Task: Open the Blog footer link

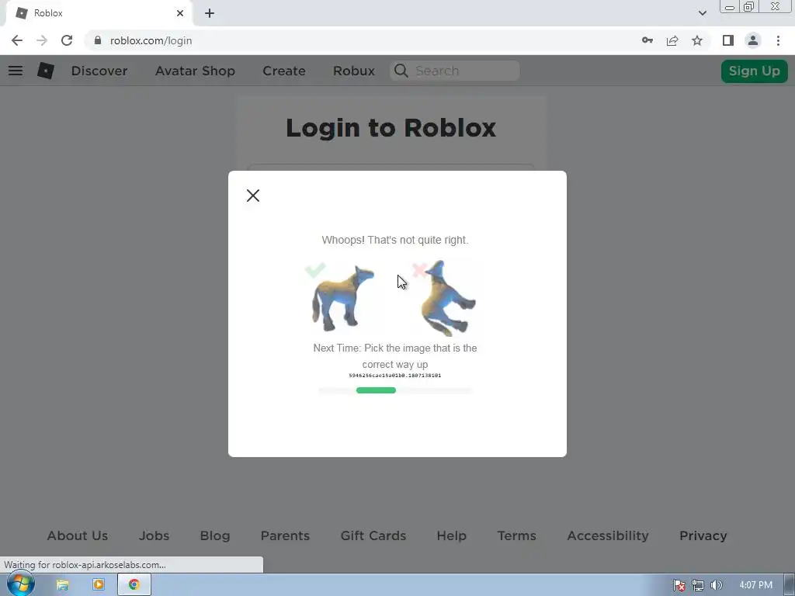Action: (215, 535)
